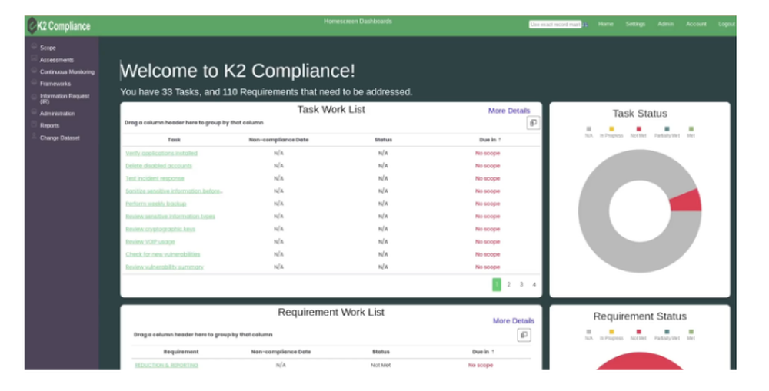Open the Test incident response task

coord(155,178)
